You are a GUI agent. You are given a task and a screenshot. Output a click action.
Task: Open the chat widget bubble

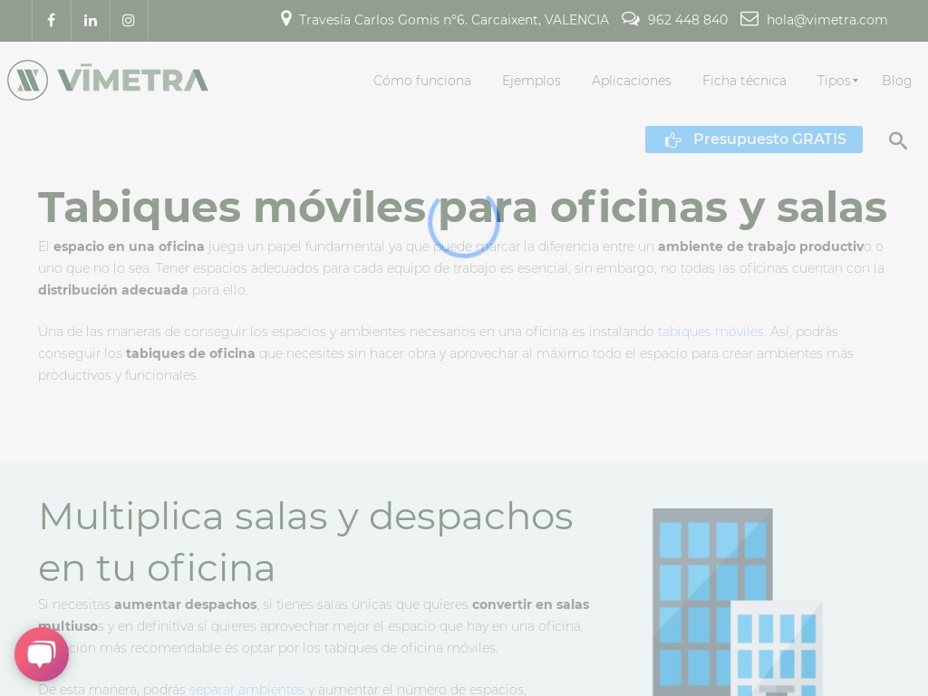click(42, 654)
